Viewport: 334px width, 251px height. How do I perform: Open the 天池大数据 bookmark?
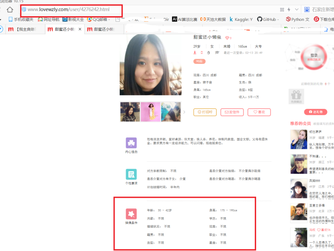click(213, 19)
